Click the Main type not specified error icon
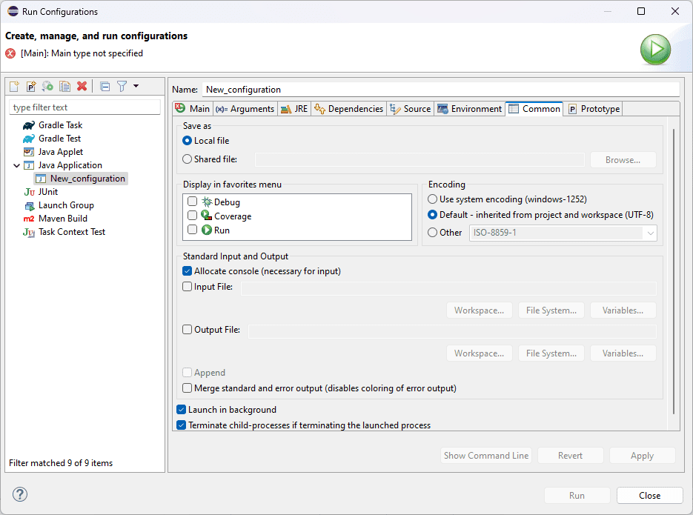Screen dimensions: 693x515 pyautogui.click(x=10, y=53)
